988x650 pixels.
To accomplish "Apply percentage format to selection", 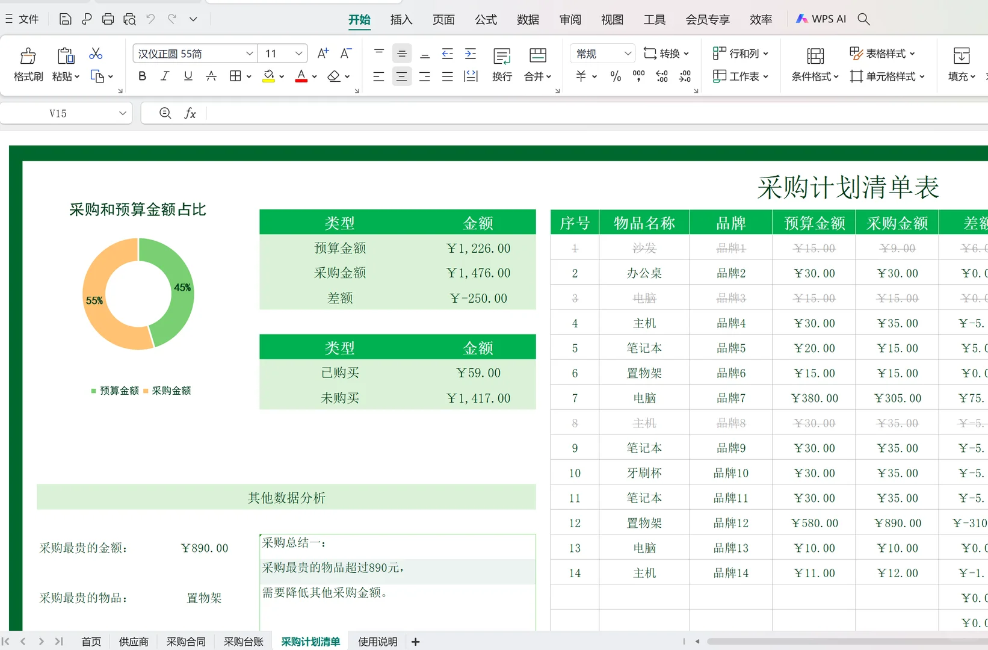I will pos(614,76).
